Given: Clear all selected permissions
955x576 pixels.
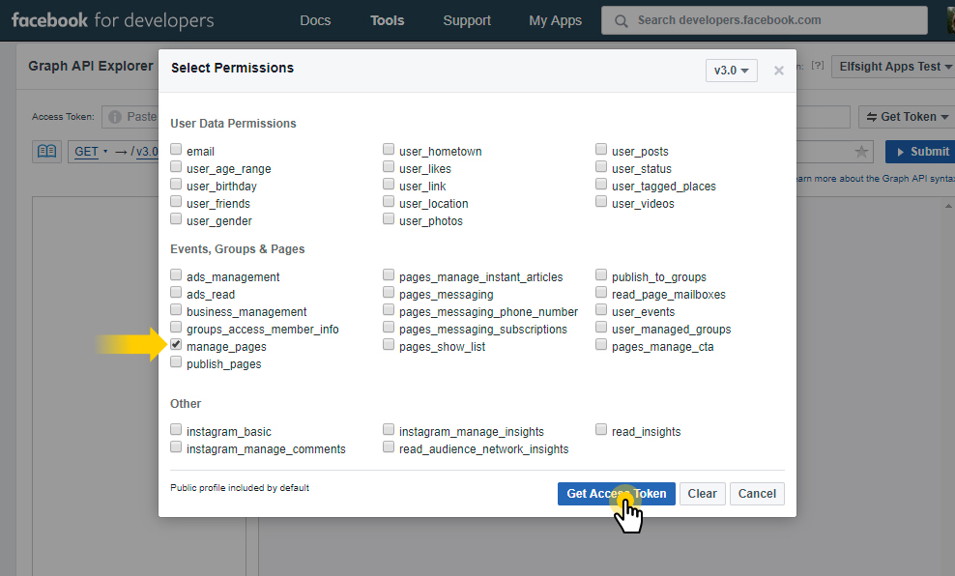Looking at the screenshot, I should pyautogui.click(x=702, y=494).
